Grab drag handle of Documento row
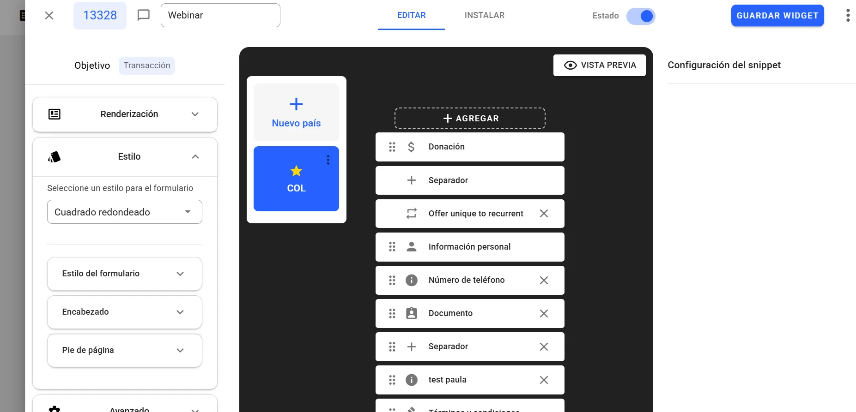This screenshot has width=856, height=412. [x=392, y=313]
